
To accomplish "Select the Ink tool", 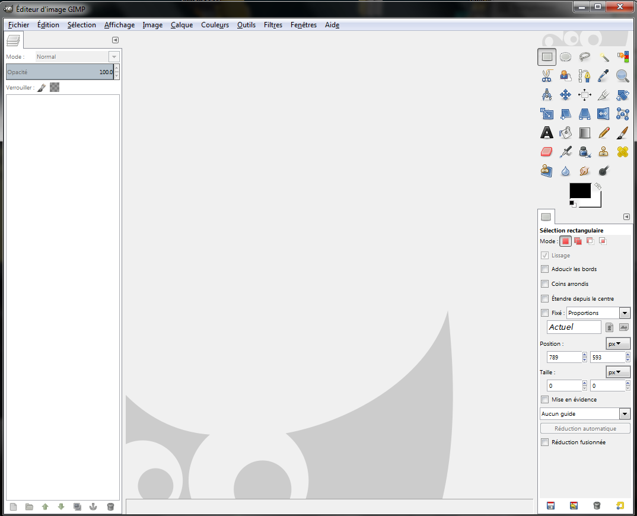I will tap(585, 152).
